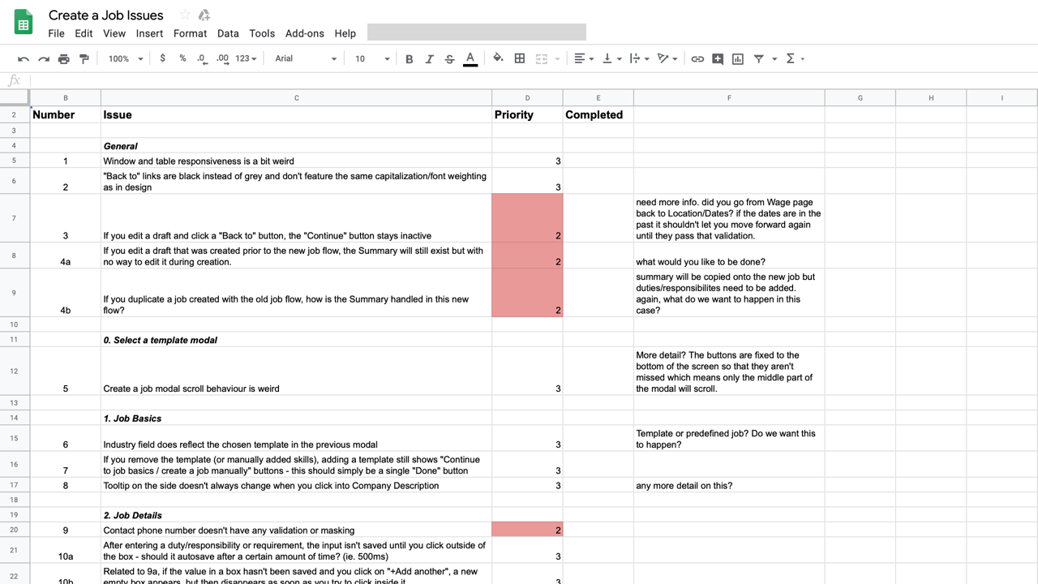Click the document title Create a Job Issues
This screenshot has width=1038, height=584.
point(106,15)
